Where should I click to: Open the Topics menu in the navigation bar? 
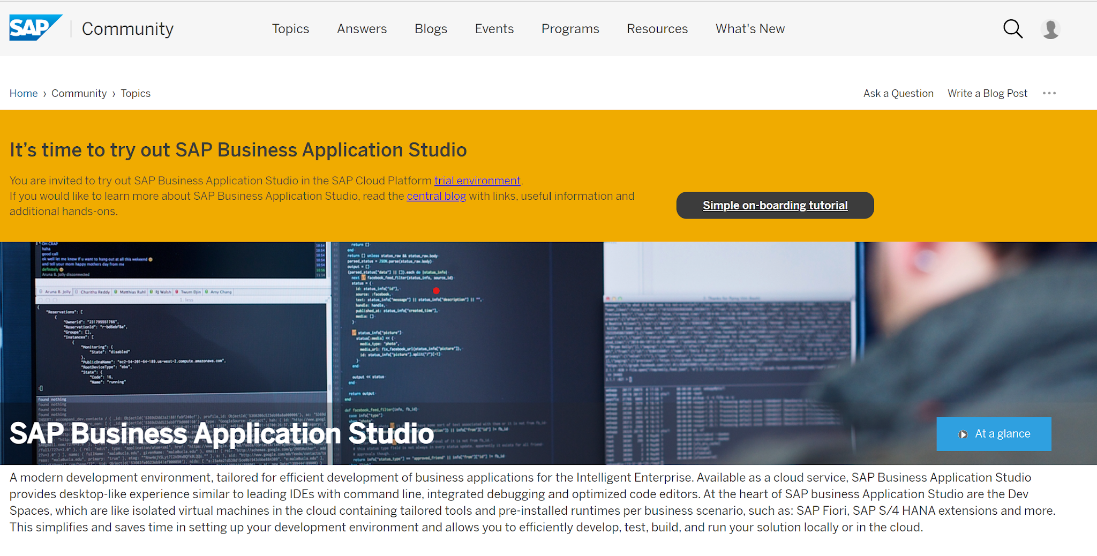[290, 29]
